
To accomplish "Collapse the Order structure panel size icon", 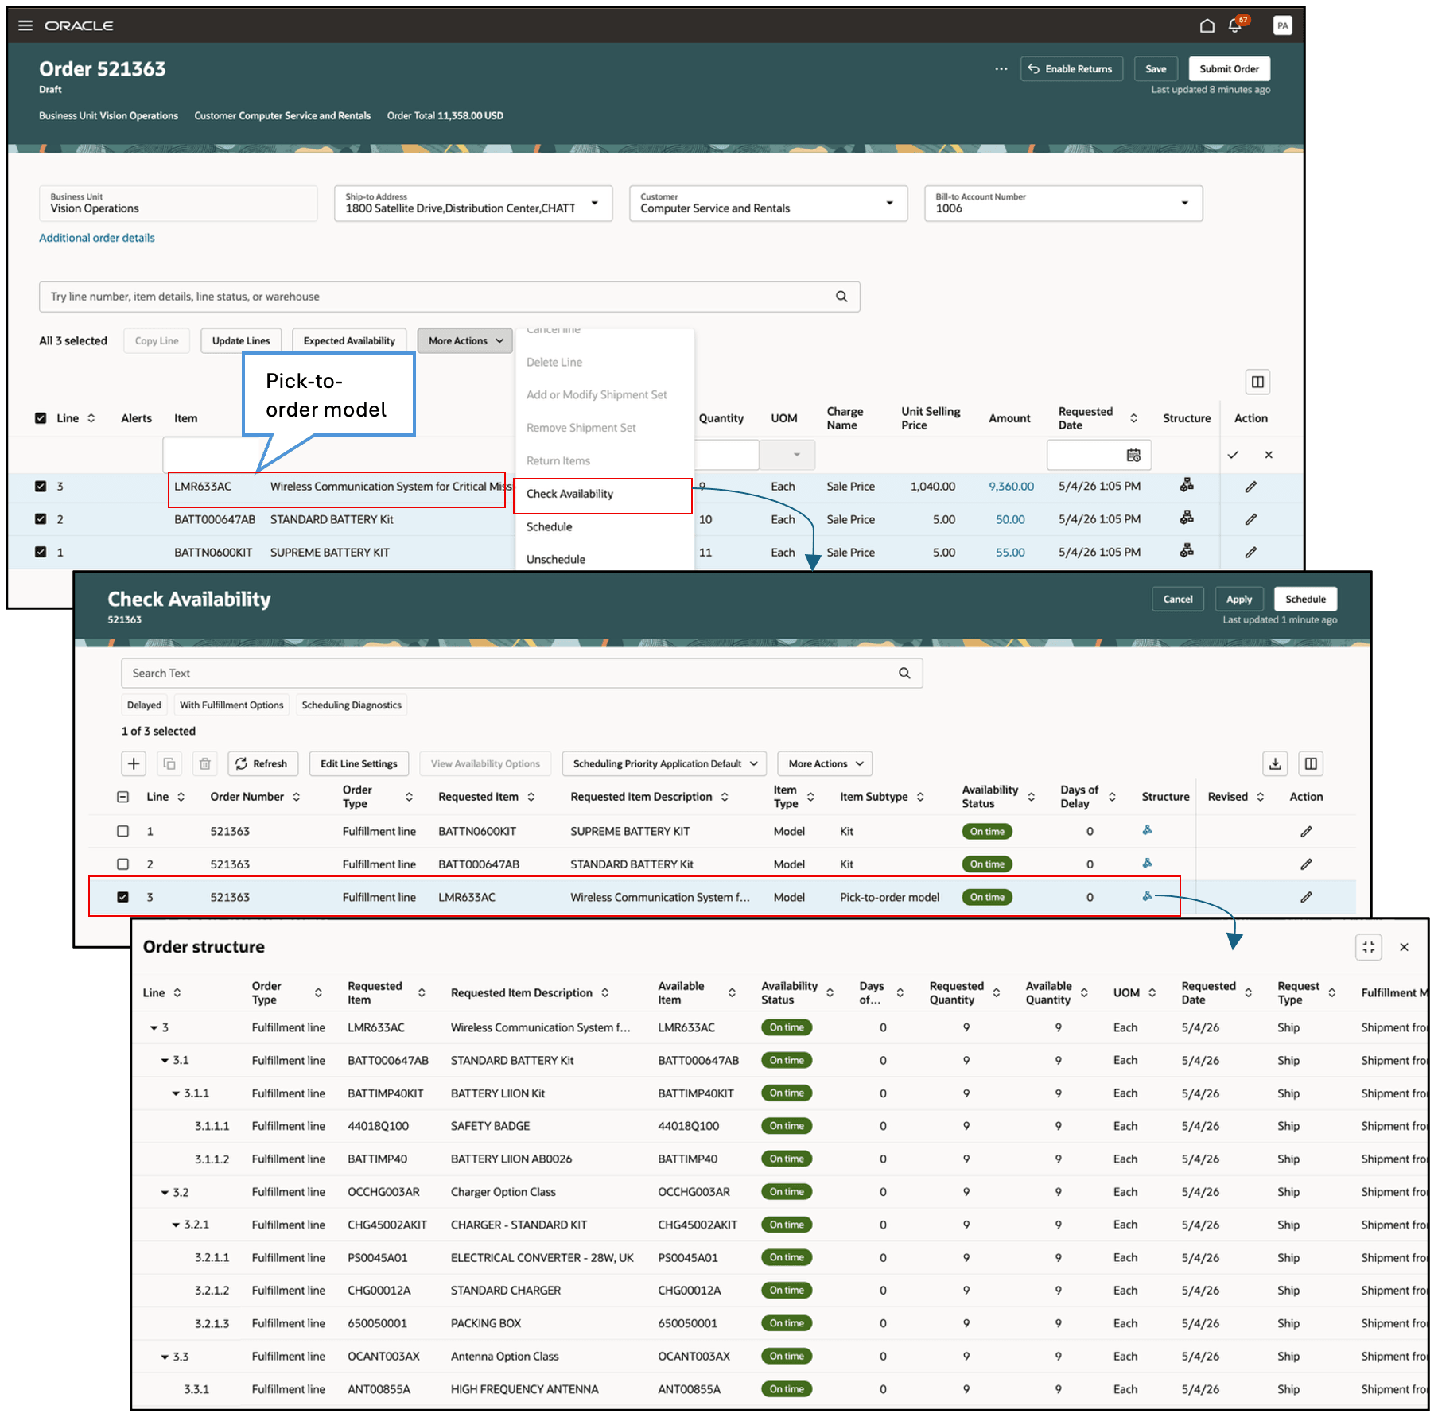I will point(1369,947).
